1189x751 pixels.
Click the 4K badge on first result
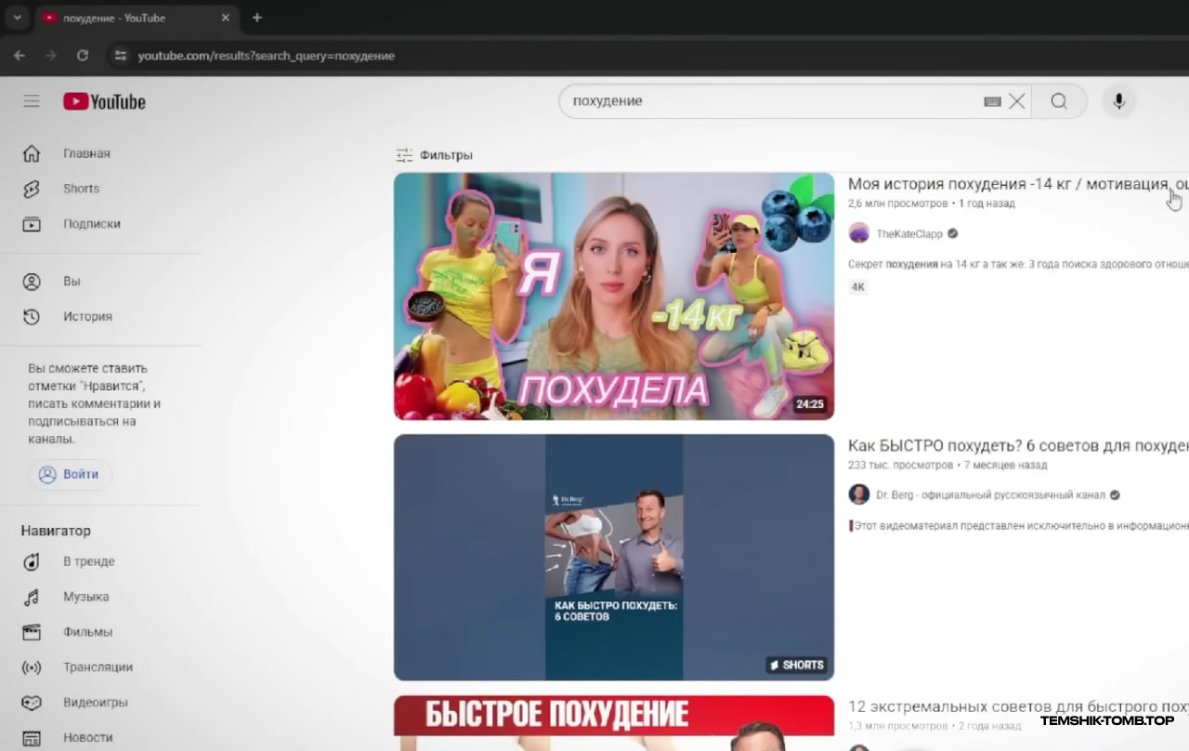858,287
